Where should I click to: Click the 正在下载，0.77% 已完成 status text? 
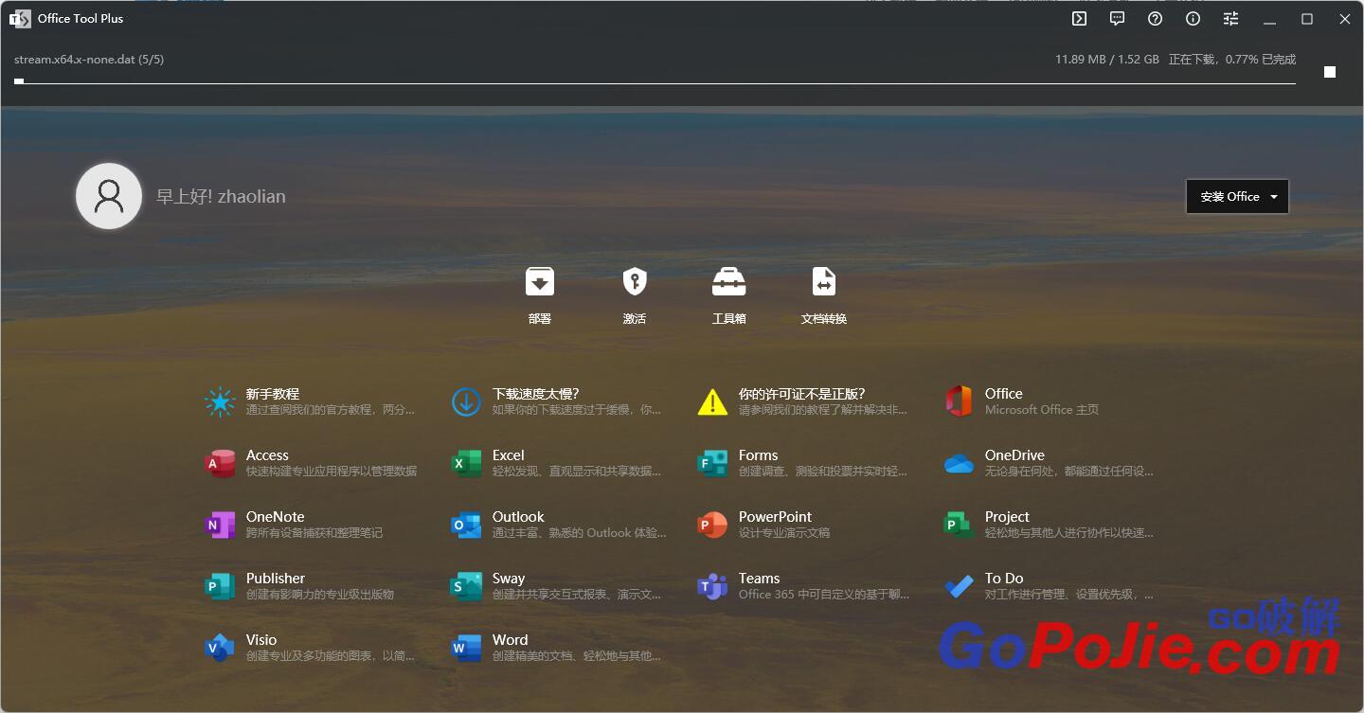tap(1232, 60)
